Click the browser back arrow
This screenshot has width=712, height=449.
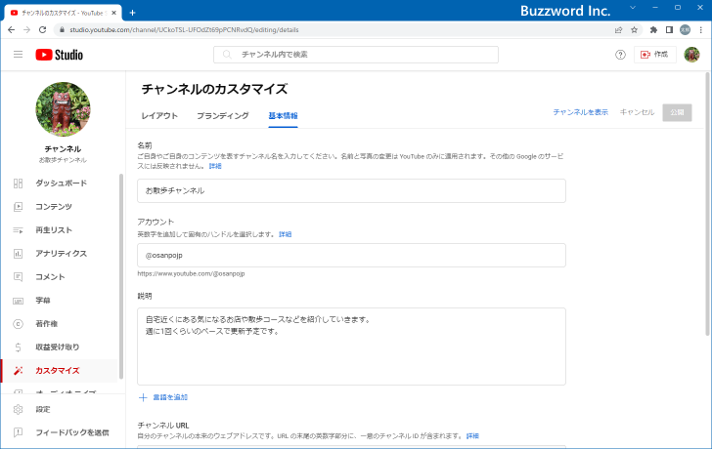click(12, 30)
